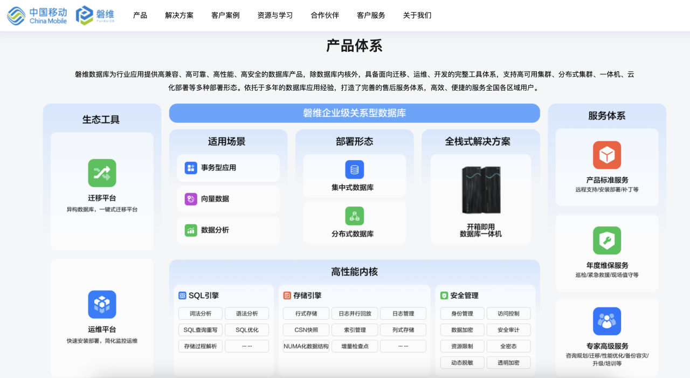The height and width of the screenshot is (378, 690).
Task: Click the green 年度维保服务 wrench icon
Action: click(x=607, y=240)
